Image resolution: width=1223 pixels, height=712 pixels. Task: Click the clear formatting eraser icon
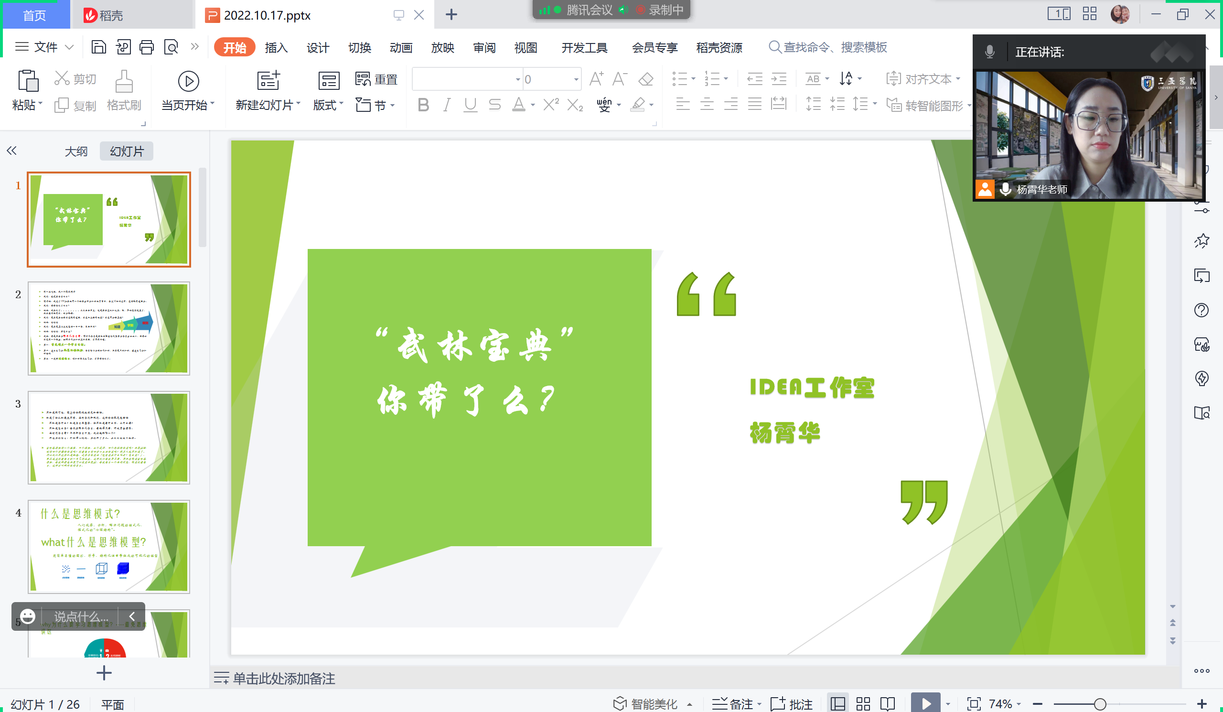[645, 79]
